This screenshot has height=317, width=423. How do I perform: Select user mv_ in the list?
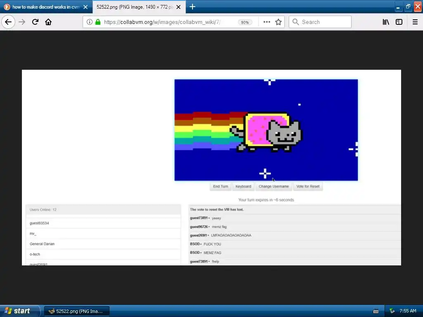coord(103,234)
